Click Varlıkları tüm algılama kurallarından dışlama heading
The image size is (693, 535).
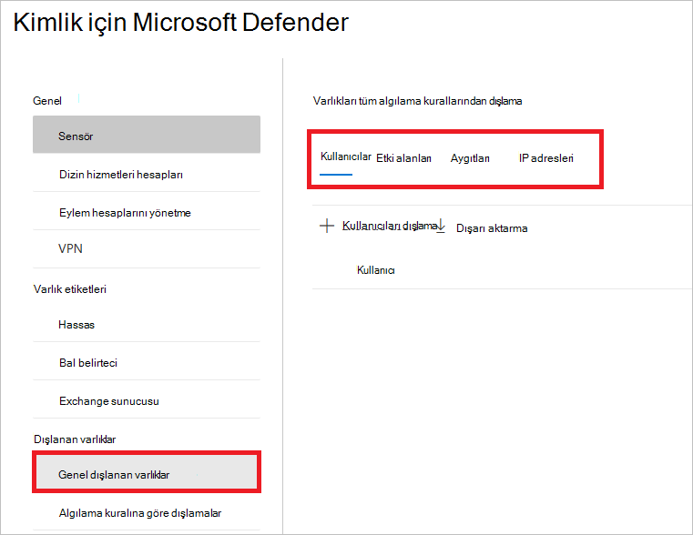[417, 101]
